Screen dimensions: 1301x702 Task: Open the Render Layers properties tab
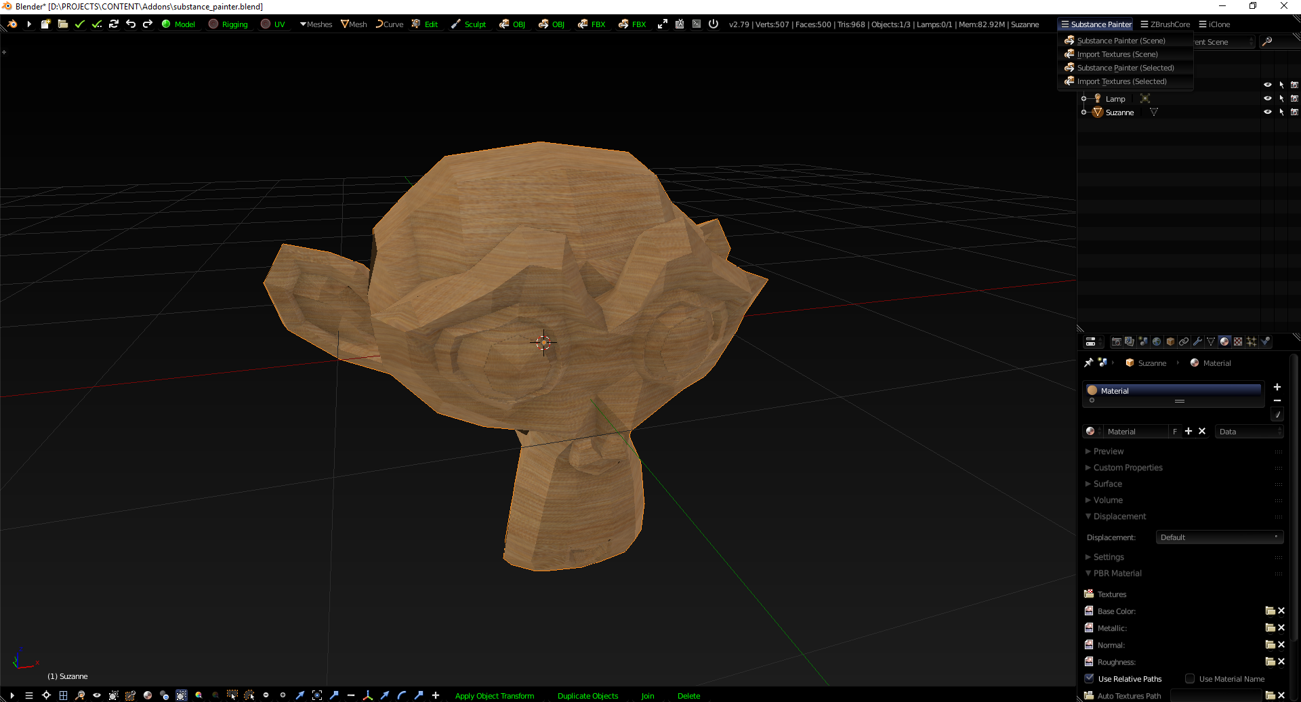click(1130, 342)
